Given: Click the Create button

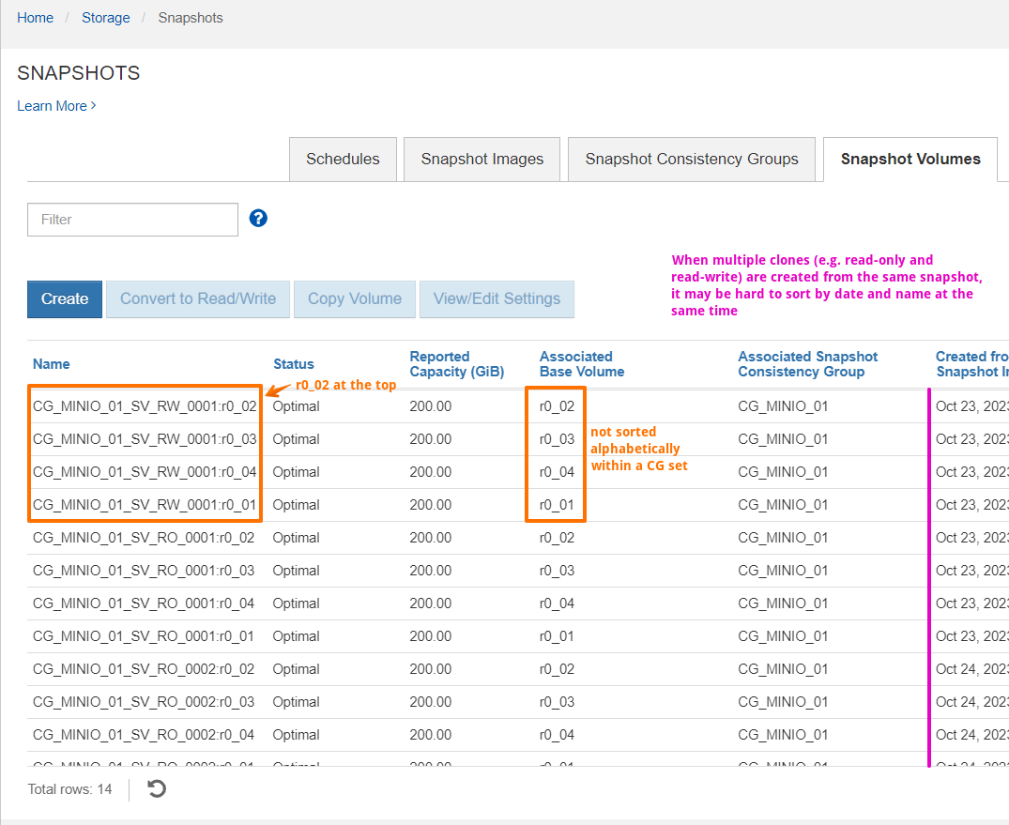Looking at the screenshot, I should point(65,299).
